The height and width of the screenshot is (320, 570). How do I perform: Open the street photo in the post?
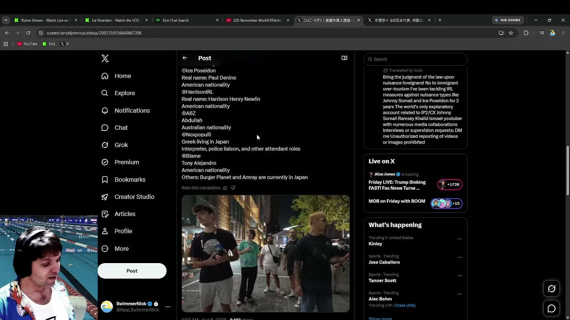(265, 254)
